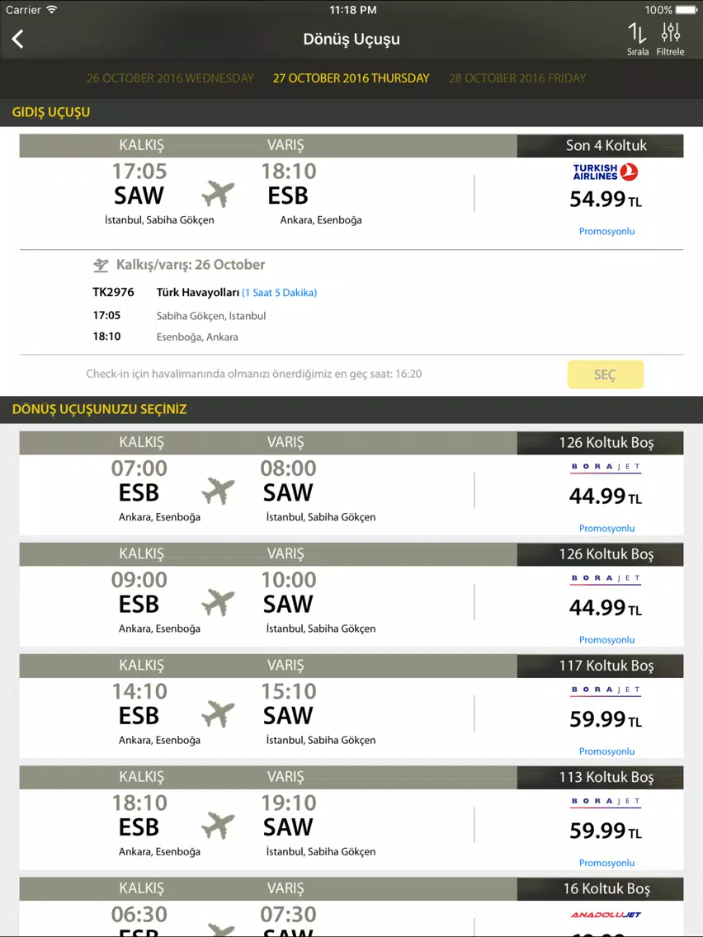Choose the 18:10 ESB return flight
The height and width of the screenshot is (937, 703).
(x=351, y=817)
